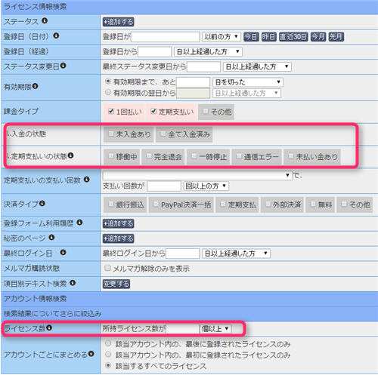Expand the 日を切った dropdown
378x375 pixels.
click(x=248, y=82)
